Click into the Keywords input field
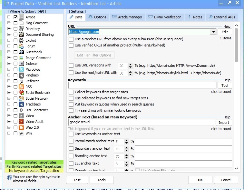Viewport: 244px width, 190px height. (x=142, y=85)
